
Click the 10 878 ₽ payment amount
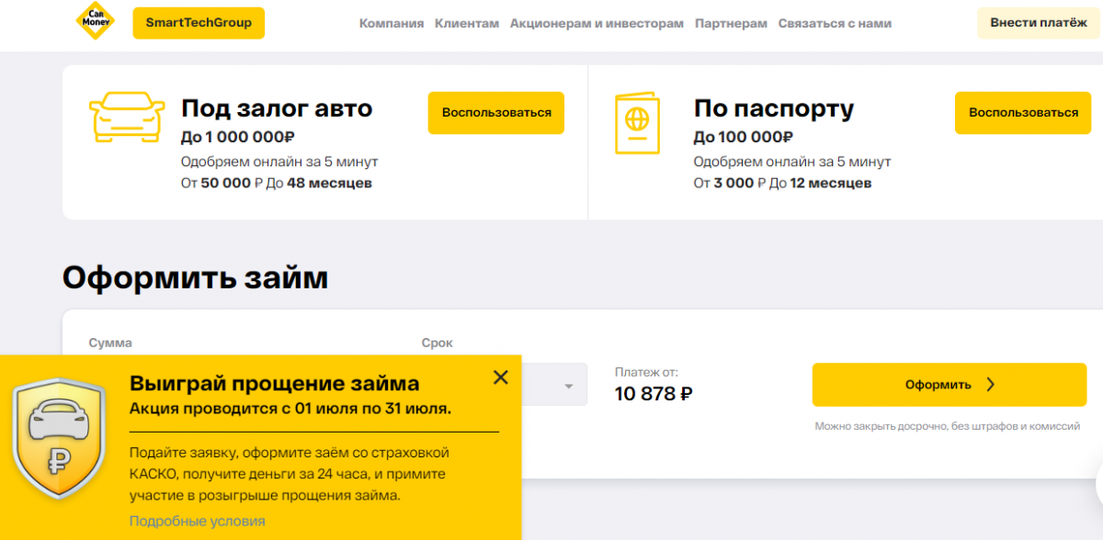[x=654, y=395]
